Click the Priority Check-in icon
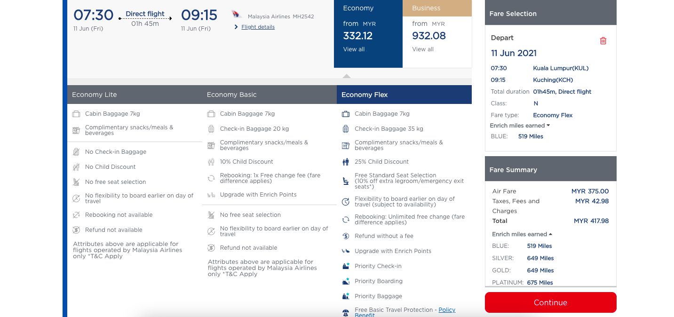Screen dimensions: 674x317 click(346, 266)
